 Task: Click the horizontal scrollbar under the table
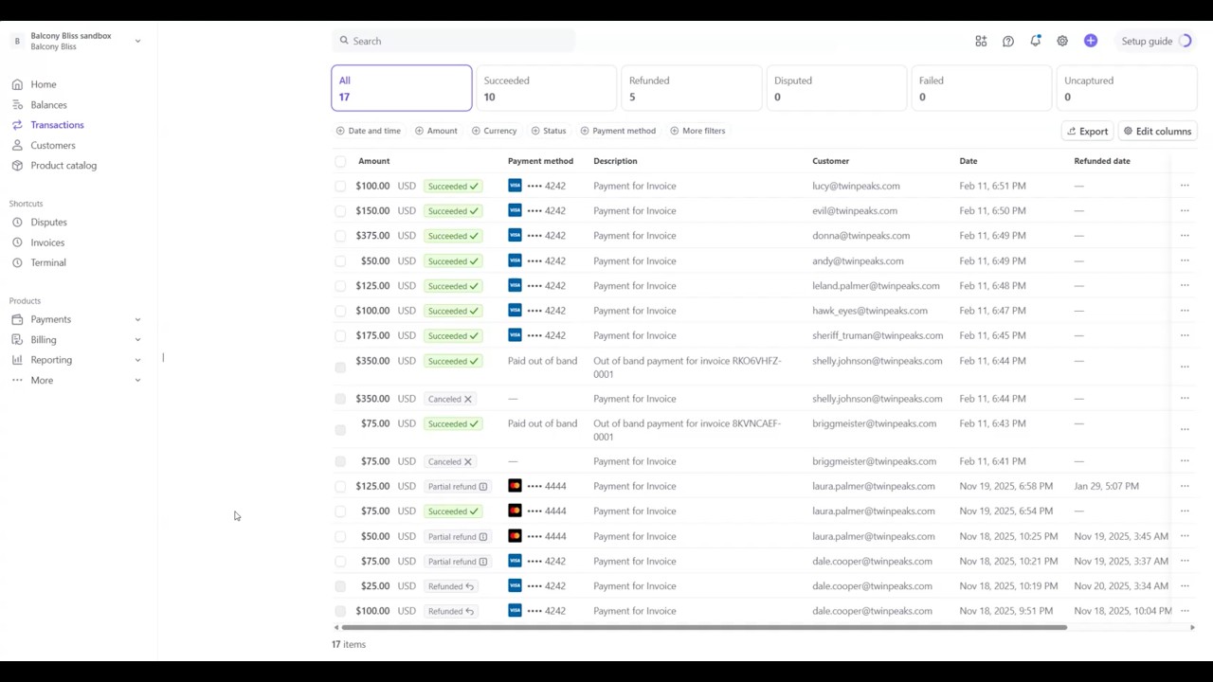[704, 627]
